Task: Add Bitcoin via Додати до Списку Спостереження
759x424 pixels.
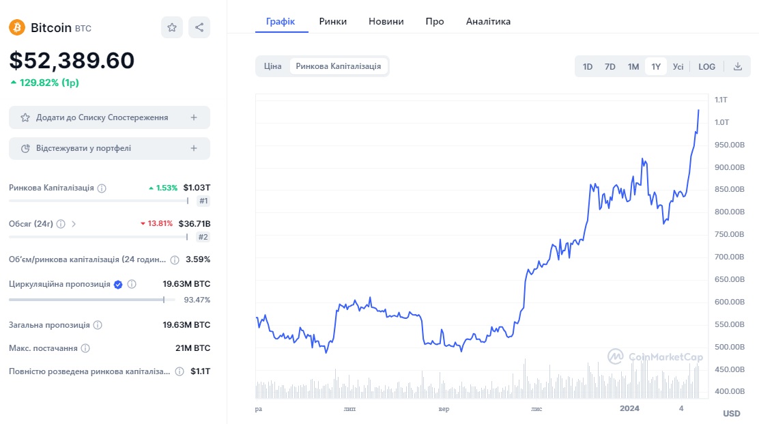Action: [109, 117]
